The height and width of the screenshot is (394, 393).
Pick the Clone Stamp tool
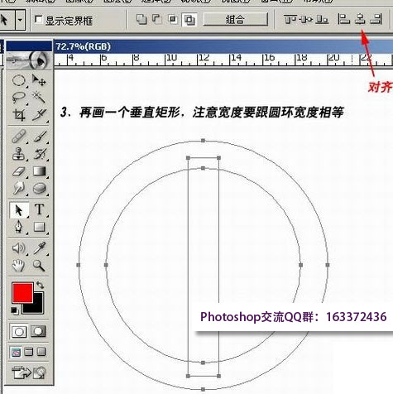tap(18, 154)
